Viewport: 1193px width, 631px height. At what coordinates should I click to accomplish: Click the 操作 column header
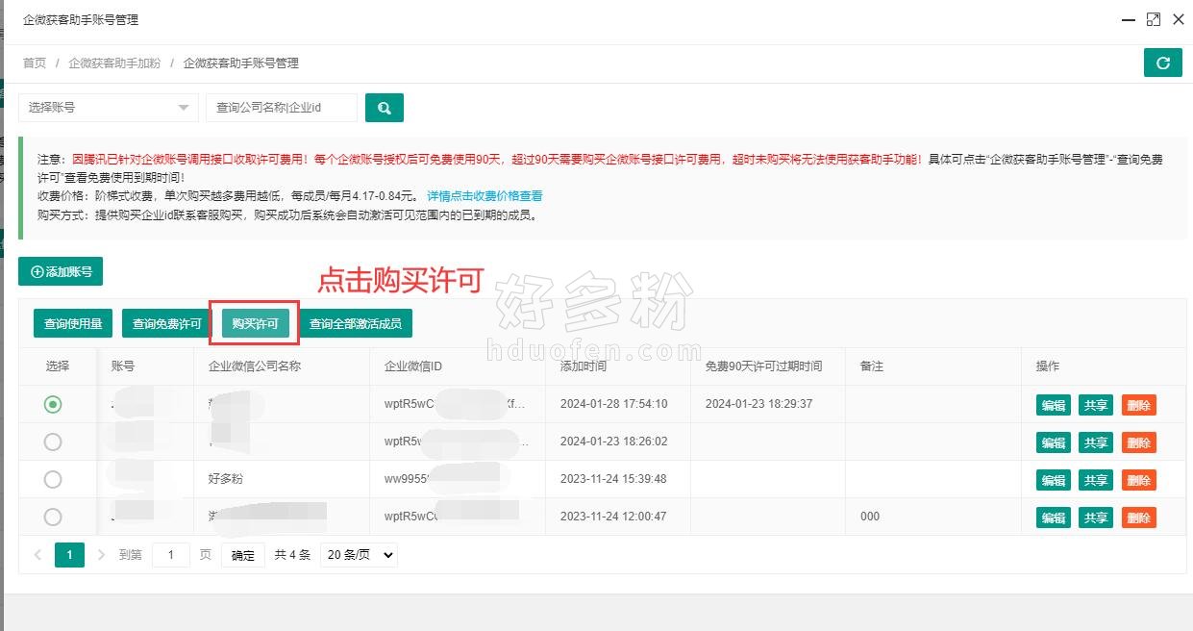(x=1048, y=366)
